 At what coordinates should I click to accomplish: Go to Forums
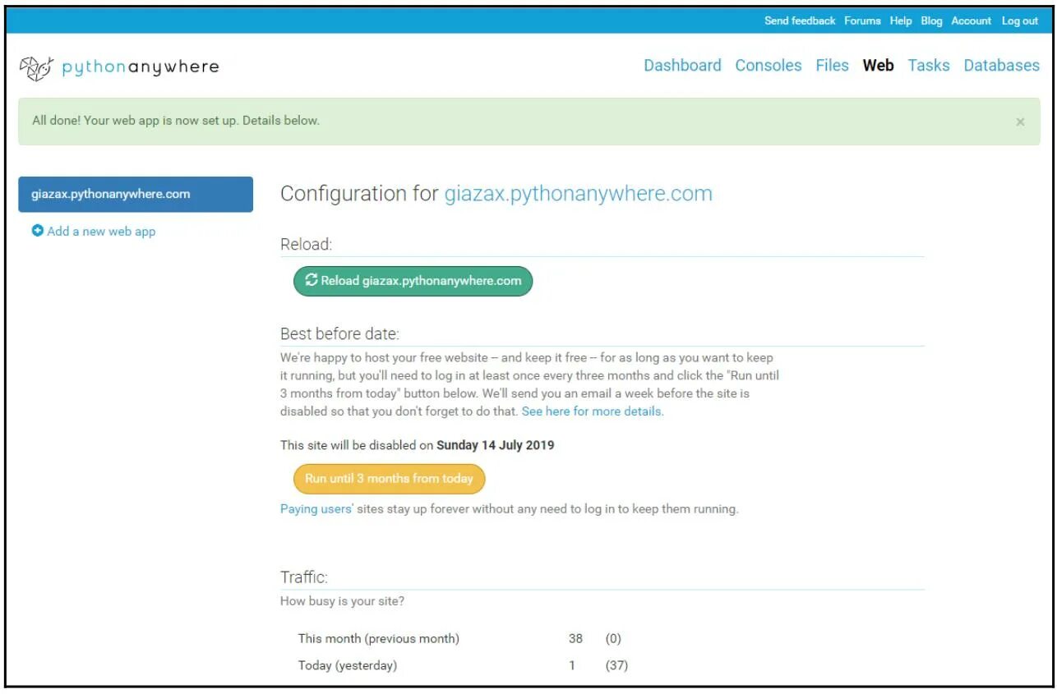(x=862, y=21)
